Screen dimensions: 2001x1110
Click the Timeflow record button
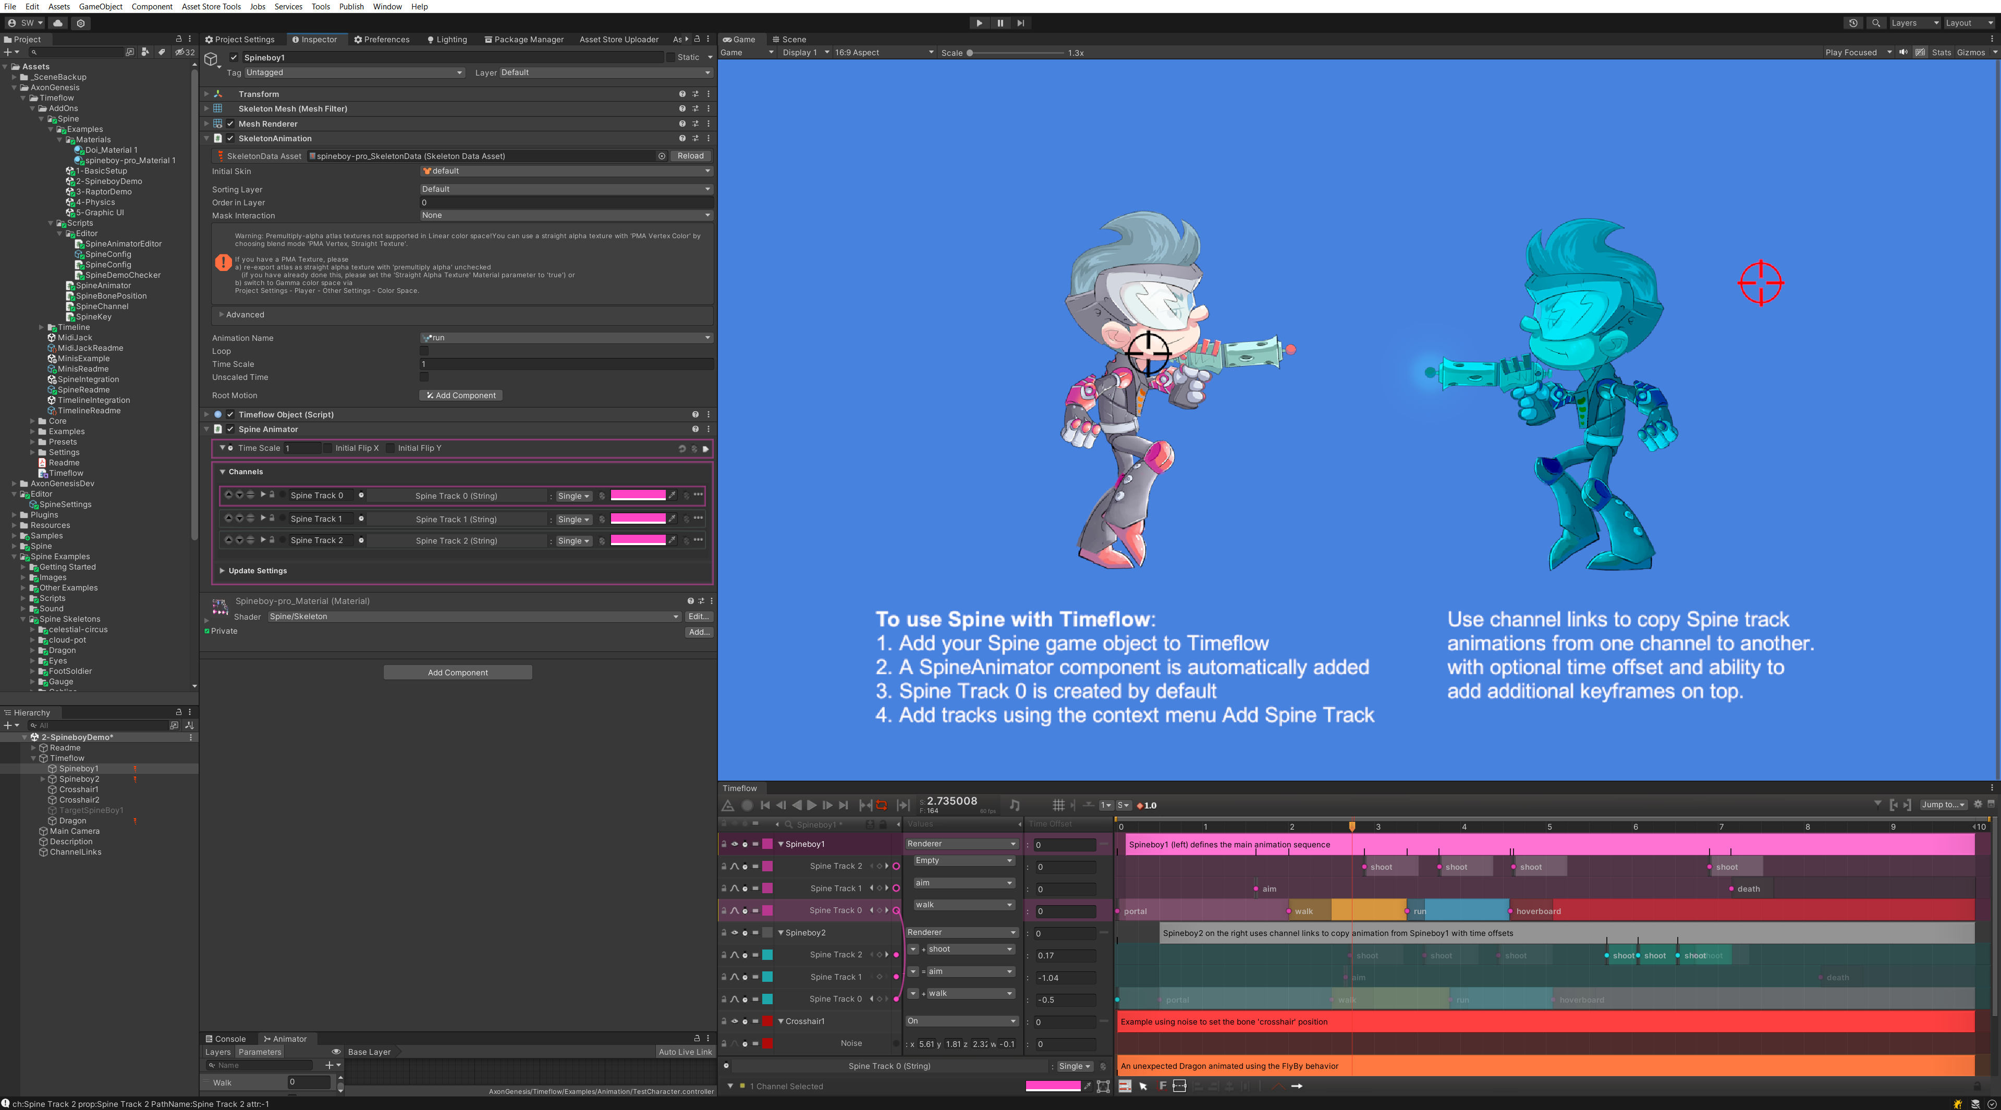pos(747,805)
